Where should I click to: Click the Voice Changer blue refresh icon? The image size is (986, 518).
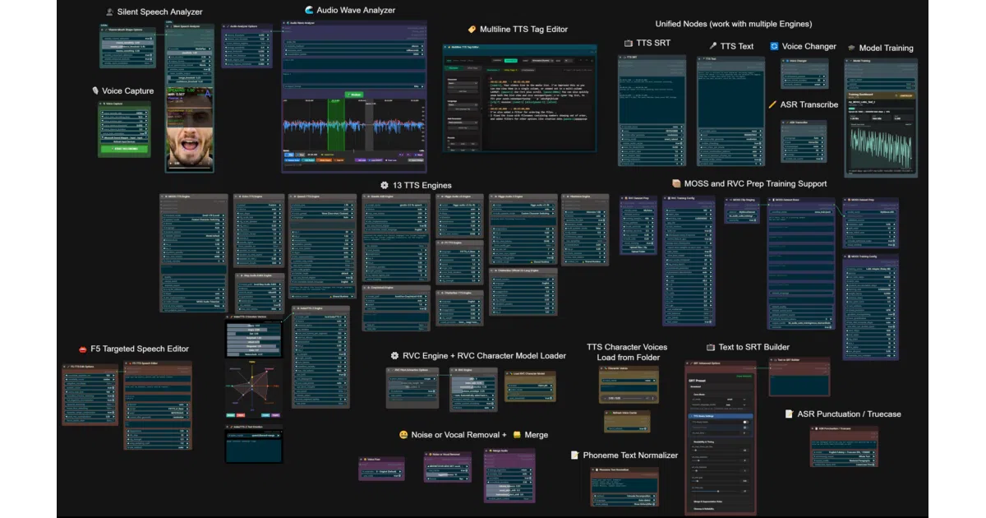774,47
